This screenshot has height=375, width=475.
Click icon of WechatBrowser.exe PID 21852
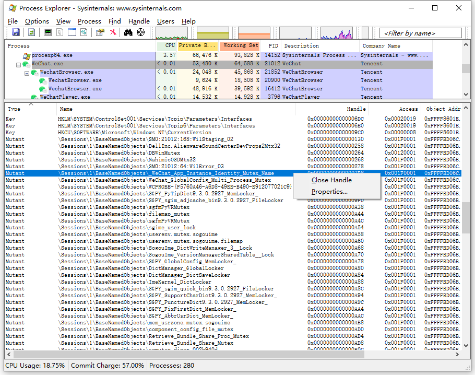coord(35,72)
